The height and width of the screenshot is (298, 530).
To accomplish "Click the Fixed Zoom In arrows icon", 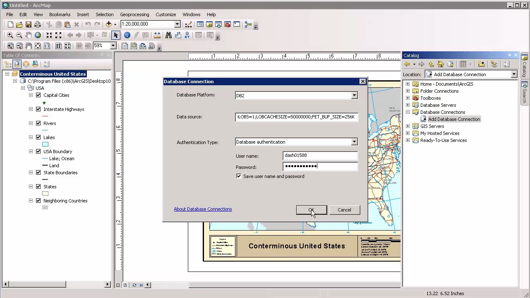I will pyautogui.click(x=49, y=36).
